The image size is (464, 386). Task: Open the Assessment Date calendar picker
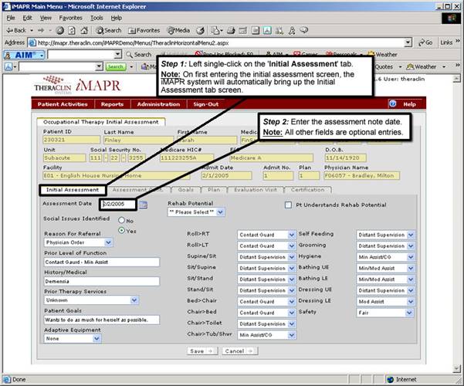143,205
